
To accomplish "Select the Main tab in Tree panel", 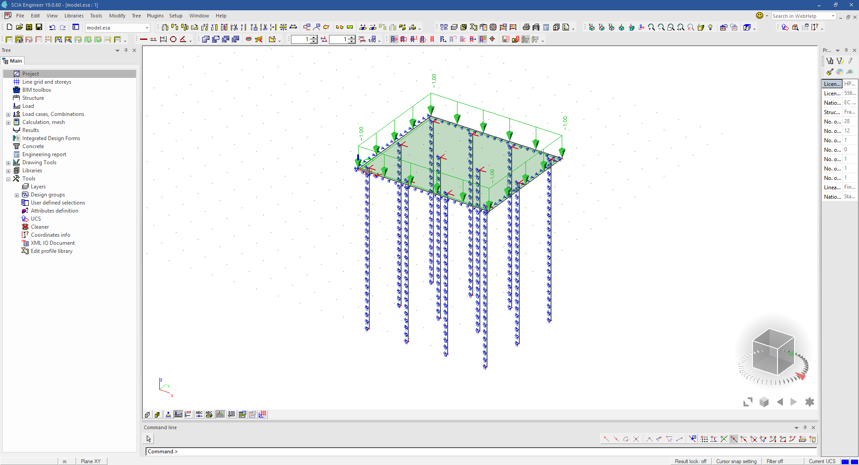I will coord(13,61).
